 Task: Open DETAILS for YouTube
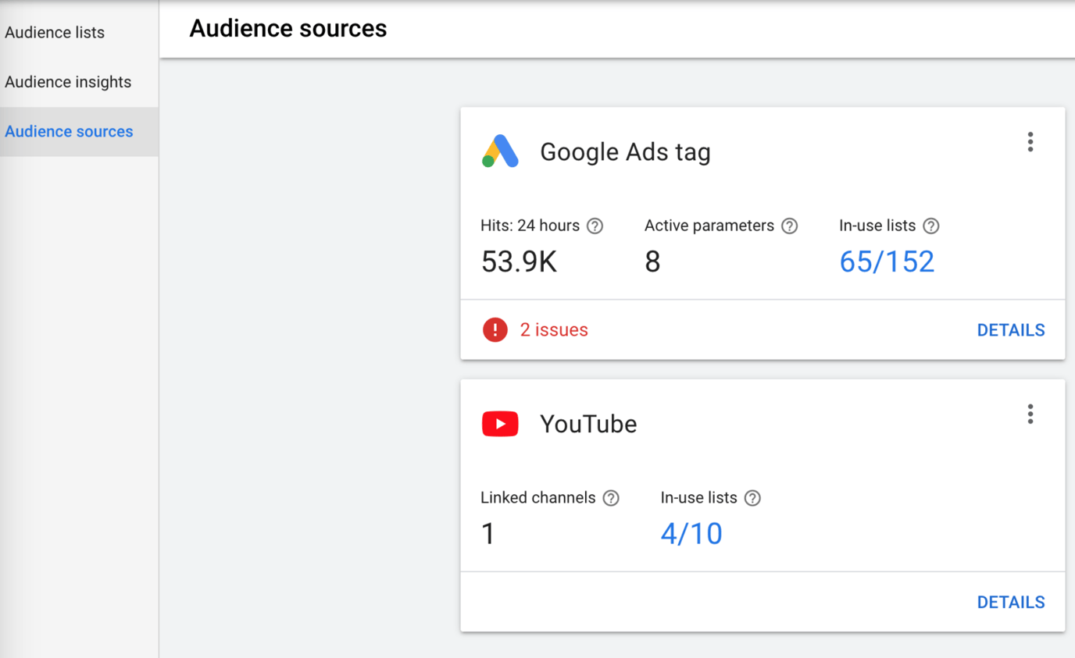coord(1011,603)
